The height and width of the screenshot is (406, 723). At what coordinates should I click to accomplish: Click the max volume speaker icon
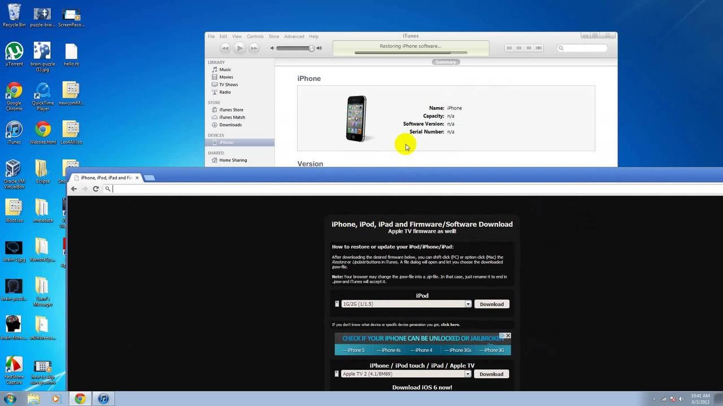point(319,48)
